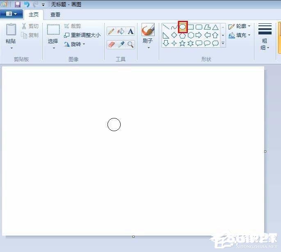Open the 粗细 line thickness dropdown
281x252 pixels.
265,37
